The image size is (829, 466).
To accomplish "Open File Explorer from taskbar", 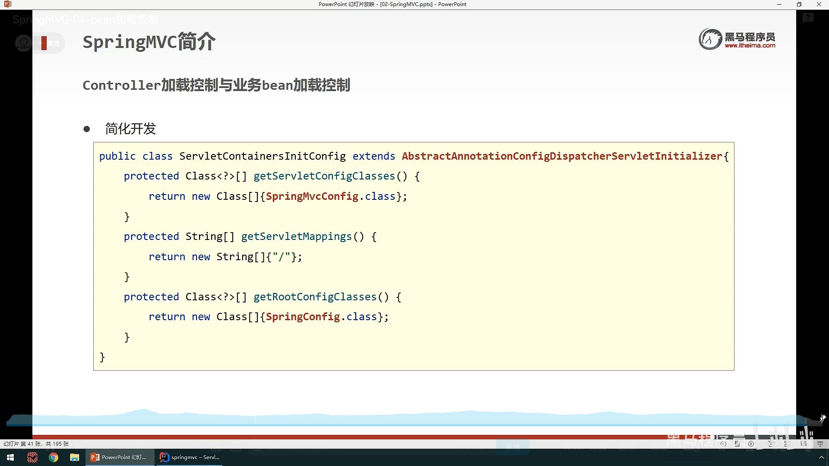I will (x=75, y=457).
